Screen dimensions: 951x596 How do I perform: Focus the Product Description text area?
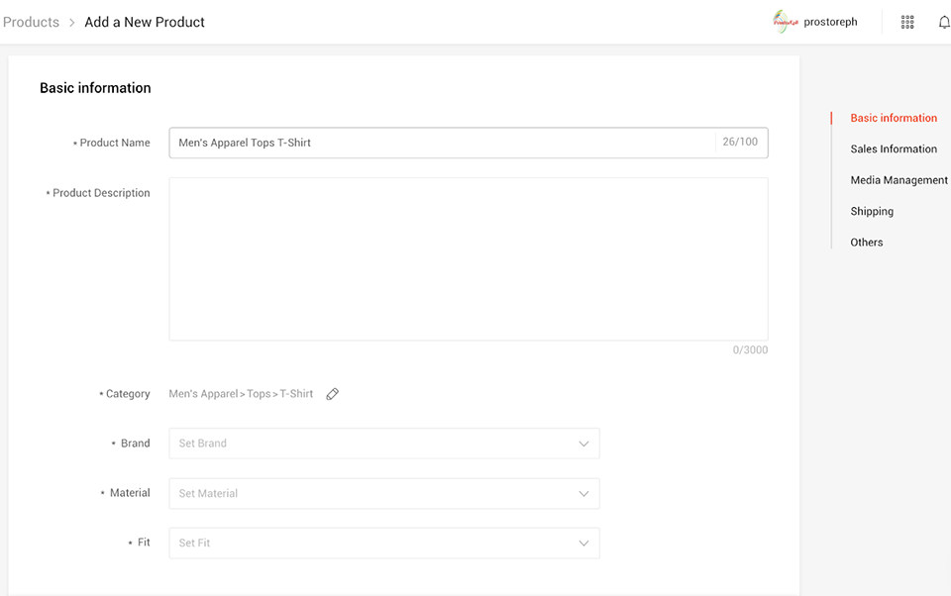click(468, 259)
